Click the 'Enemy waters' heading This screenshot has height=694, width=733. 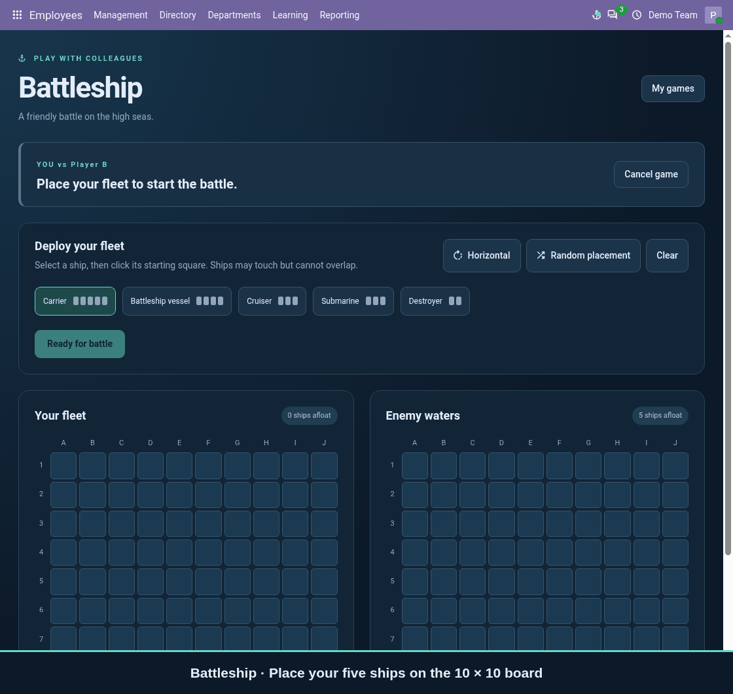tap(423, 416)
